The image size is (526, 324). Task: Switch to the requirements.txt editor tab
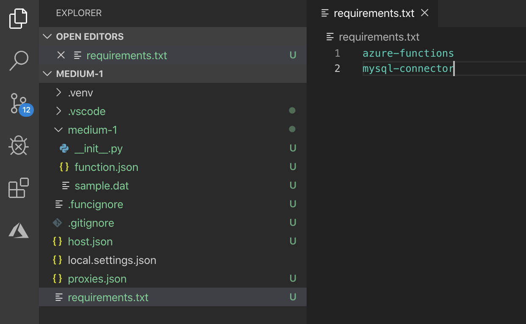(374, 13)
